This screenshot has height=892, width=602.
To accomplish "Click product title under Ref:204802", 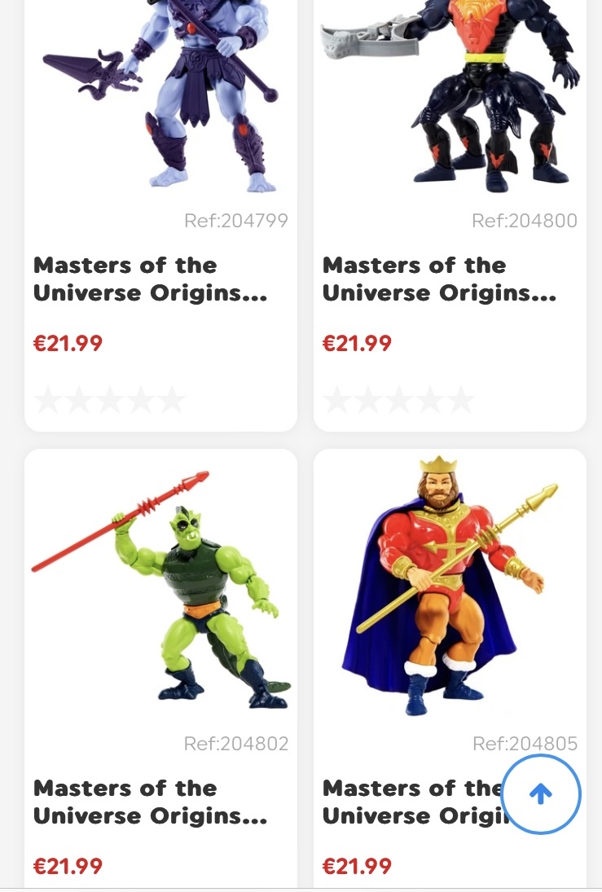I will tap(150, 802).
